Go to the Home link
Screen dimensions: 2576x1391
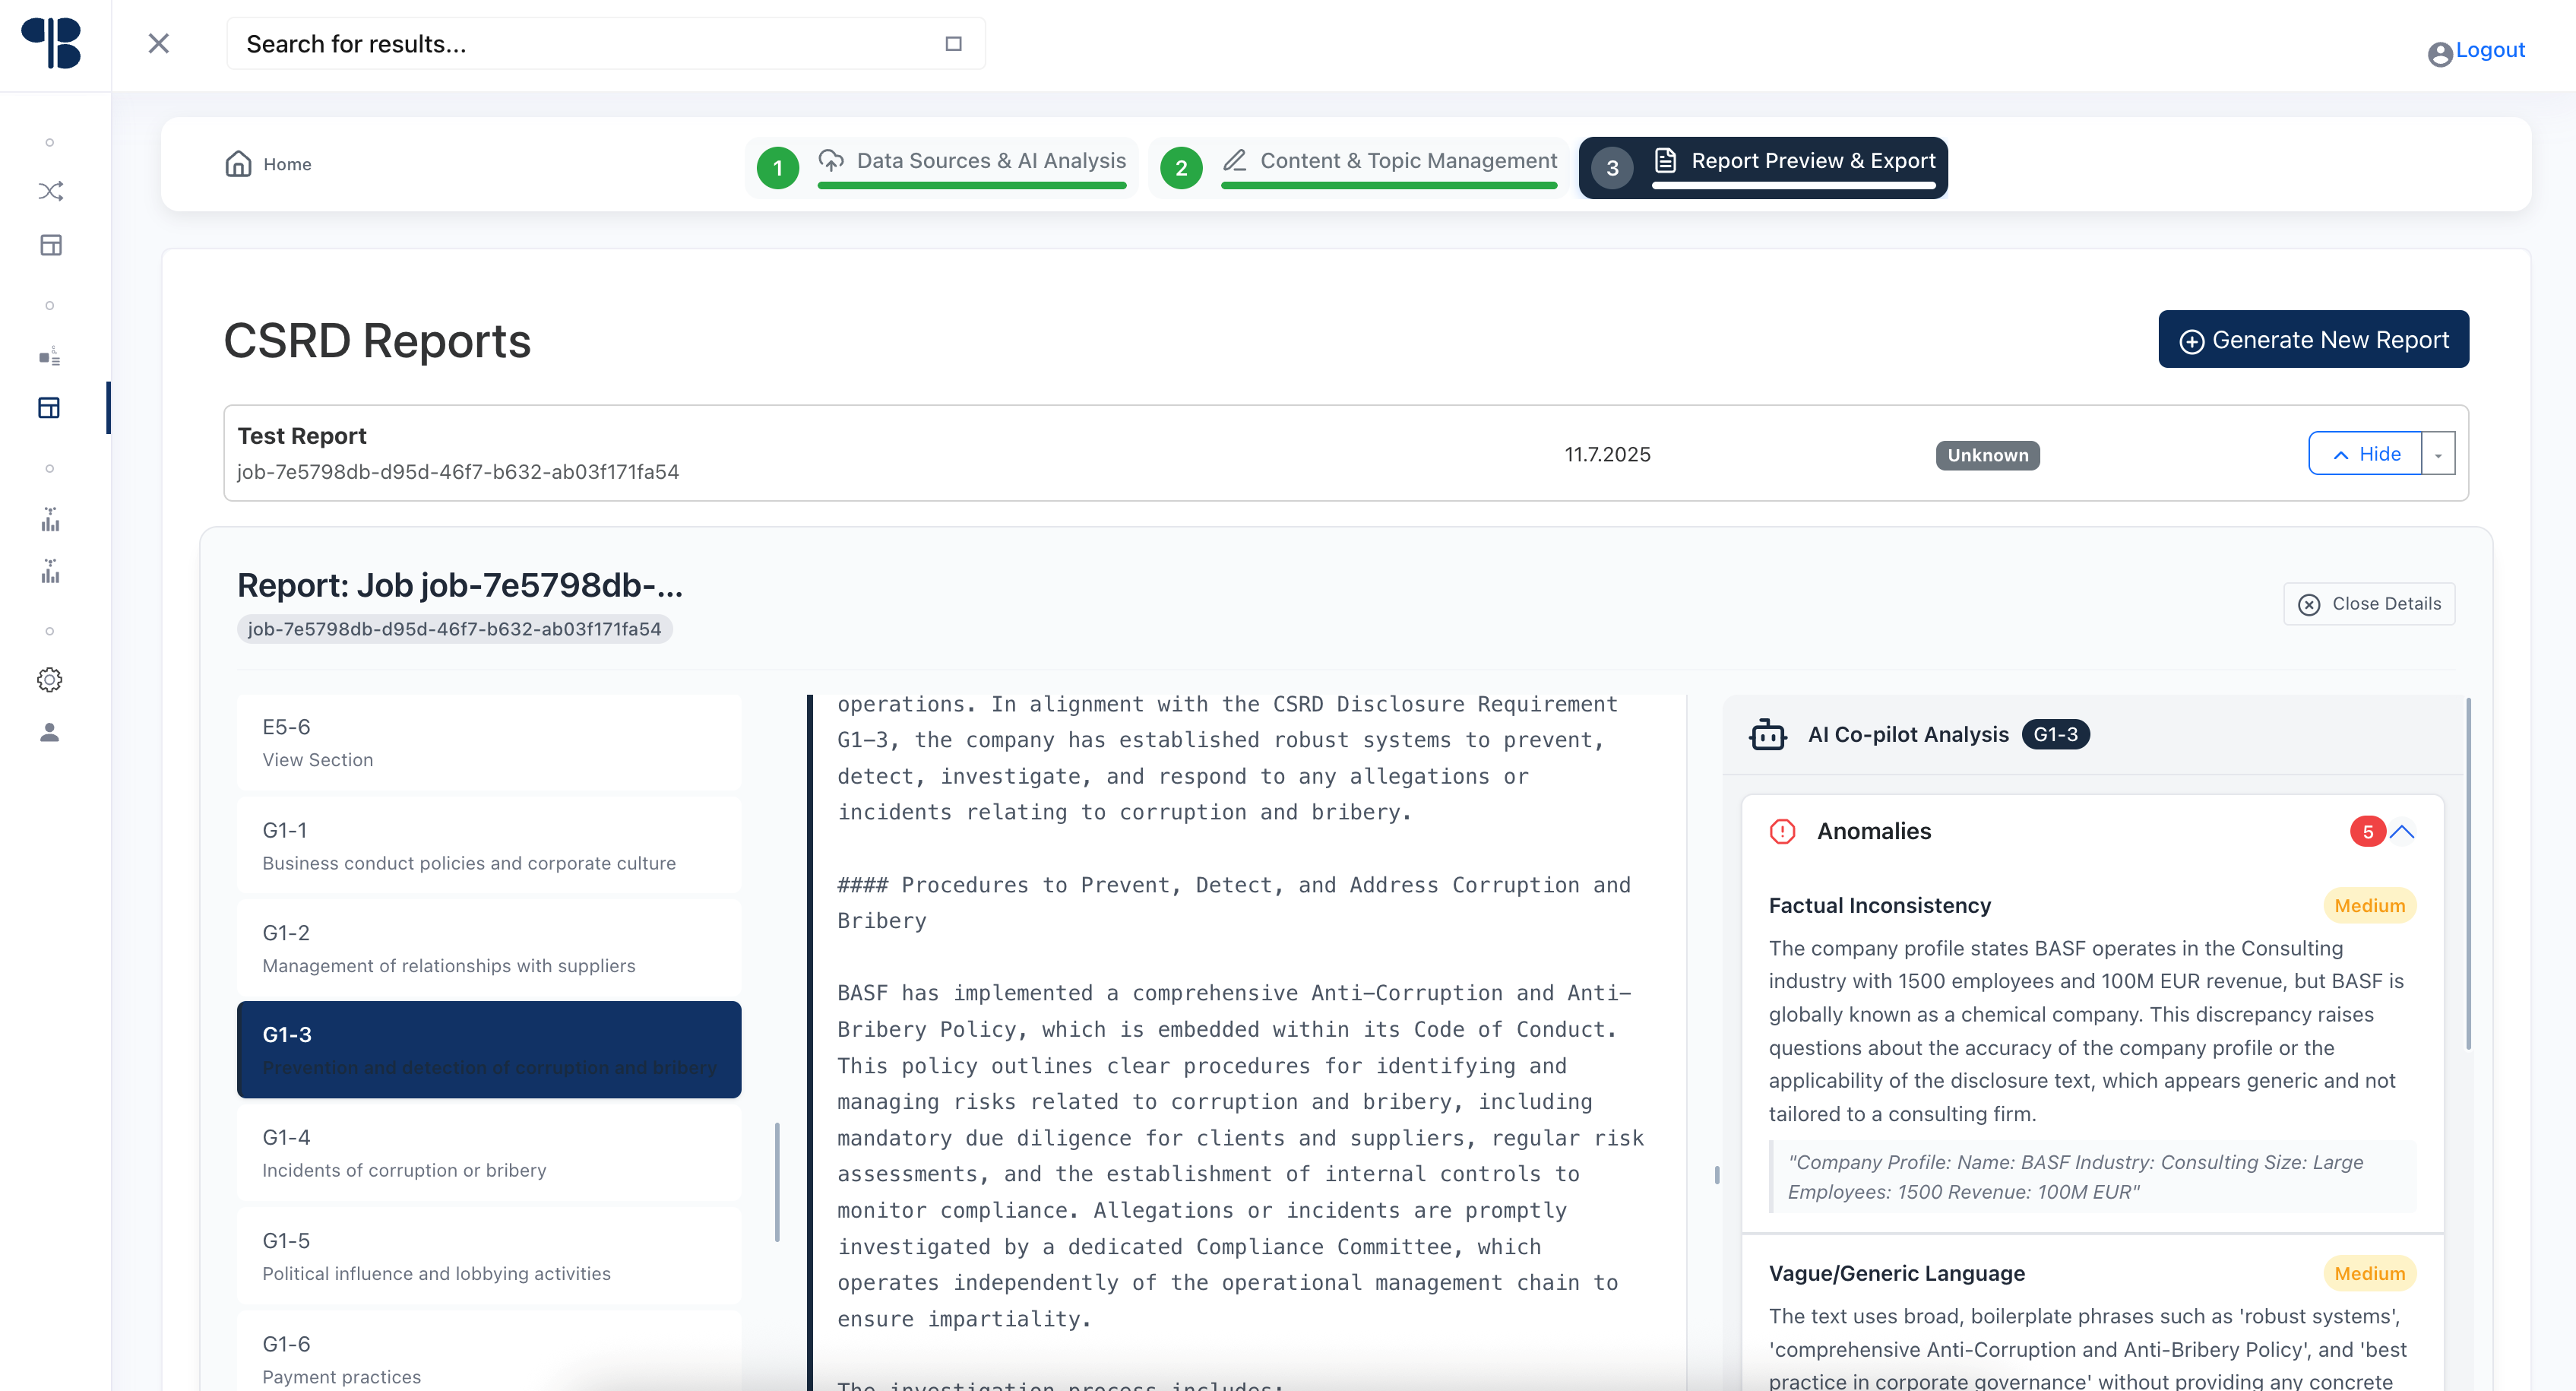[287, 164]
